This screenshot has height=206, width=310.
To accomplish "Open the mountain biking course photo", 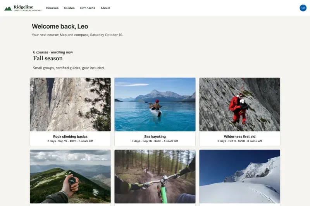I will pos(155,176).
